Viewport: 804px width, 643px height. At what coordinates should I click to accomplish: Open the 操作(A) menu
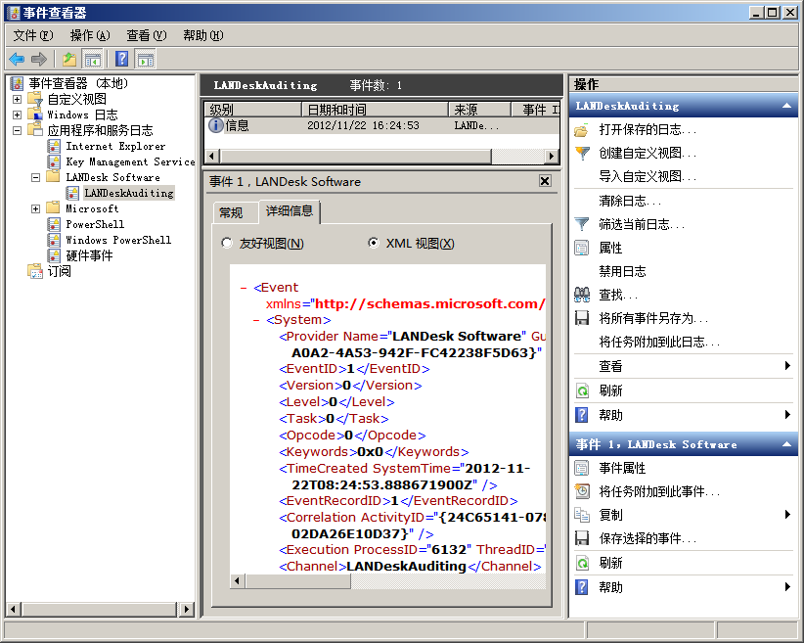[90, 35]
